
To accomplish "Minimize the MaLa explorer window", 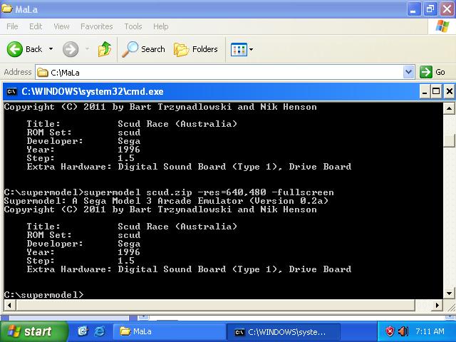I will point(413,9).
